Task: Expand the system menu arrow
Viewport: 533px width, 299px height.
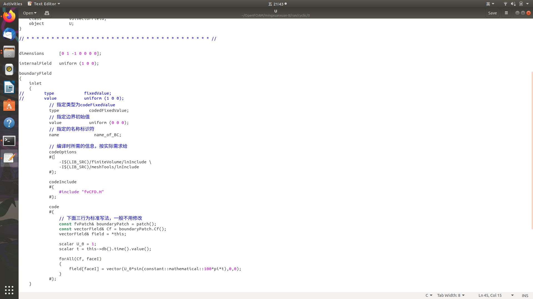Action: [527, 4]
